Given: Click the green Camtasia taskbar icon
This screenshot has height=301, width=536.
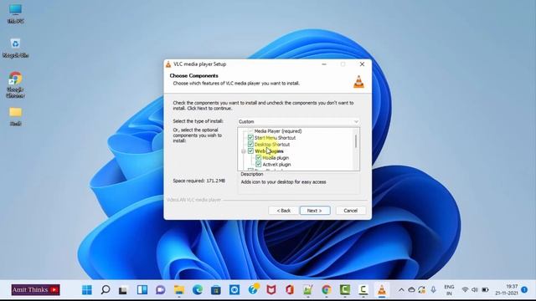Looking at the screenshot, I should click(344, 290).
